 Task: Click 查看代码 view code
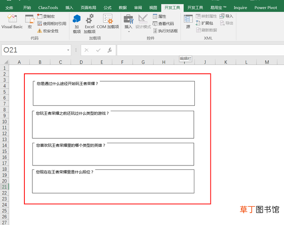pos(163,24)
